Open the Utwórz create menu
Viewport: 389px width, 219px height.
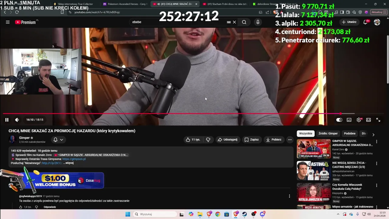(349, 22)
